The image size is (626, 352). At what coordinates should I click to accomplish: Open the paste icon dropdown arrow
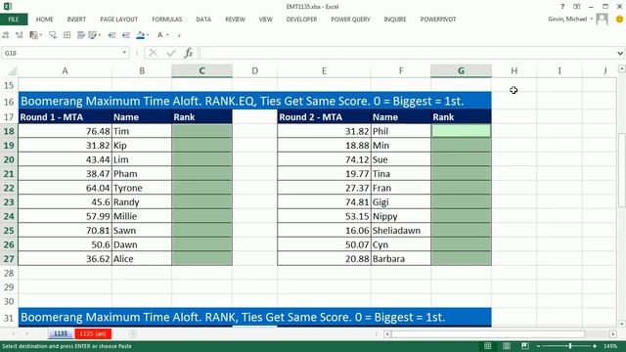41,35
